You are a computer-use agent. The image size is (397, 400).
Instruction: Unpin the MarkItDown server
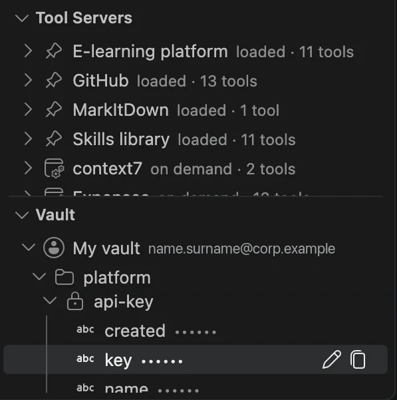coord(54,109)
